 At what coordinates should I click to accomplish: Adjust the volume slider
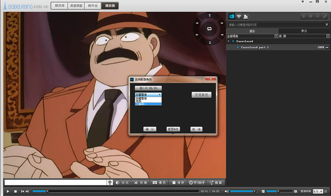[243, 191]
